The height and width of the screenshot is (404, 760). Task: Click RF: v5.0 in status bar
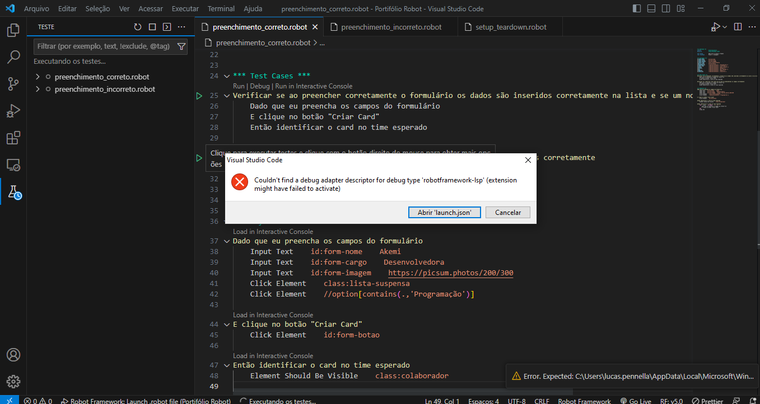click(671, 401)
